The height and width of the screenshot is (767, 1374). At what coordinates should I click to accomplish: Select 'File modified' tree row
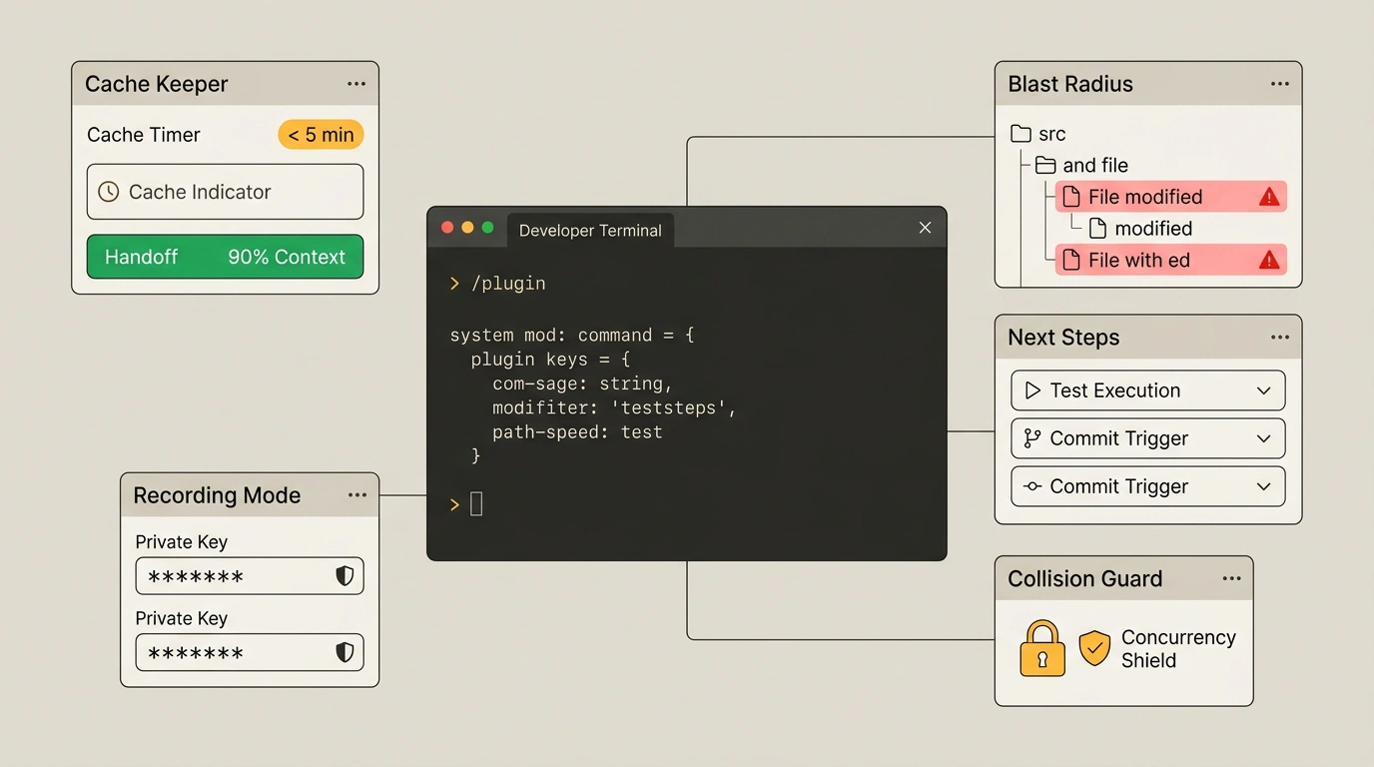point(1171,197)
